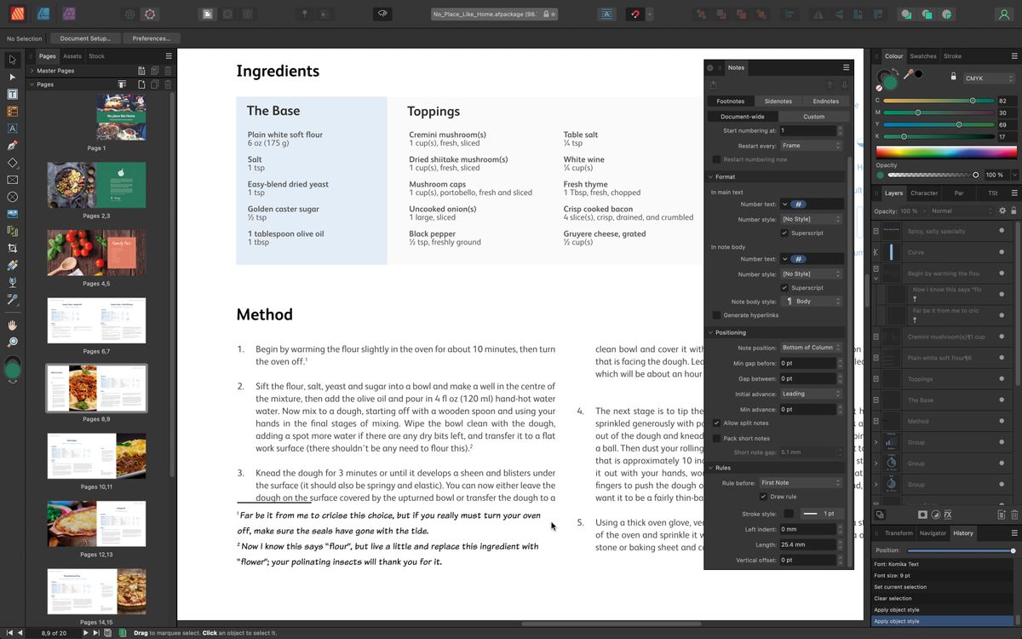Select the Vector Crop tool
Viewport: 1022px width, 639px height.
pyautogui.click(x=12, y=248)
